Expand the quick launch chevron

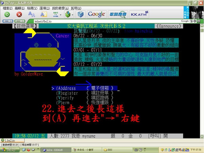coord(38,149)
